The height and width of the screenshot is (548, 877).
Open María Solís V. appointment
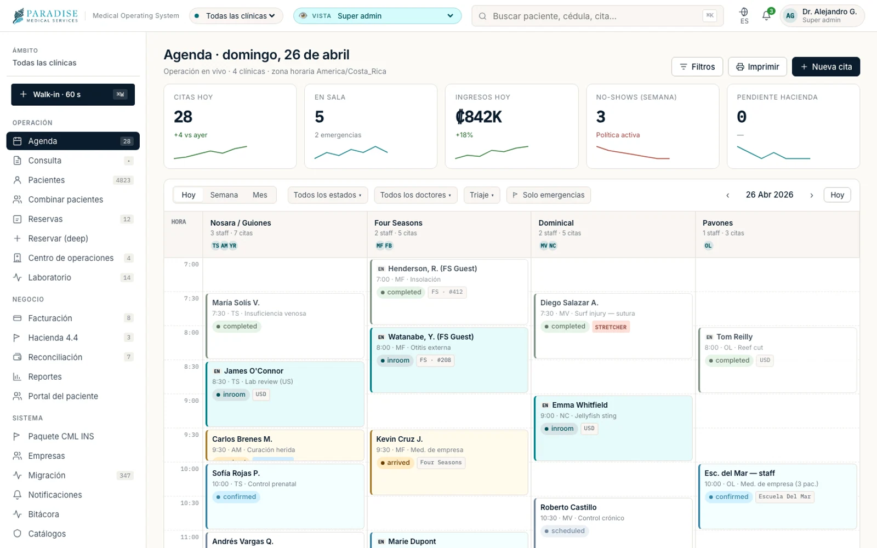pos(285,326)
